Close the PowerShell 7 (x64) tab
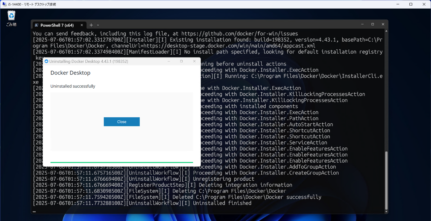 (x=82, y=25)
